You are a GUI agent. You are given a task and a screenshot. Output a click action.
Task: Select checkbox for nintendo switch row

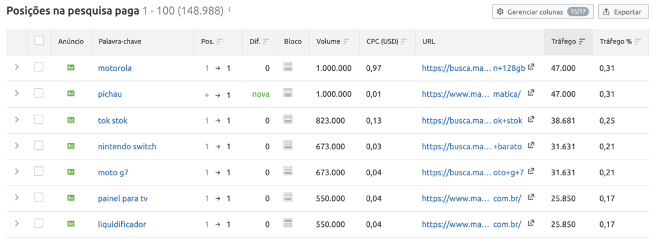pos(39,145)
